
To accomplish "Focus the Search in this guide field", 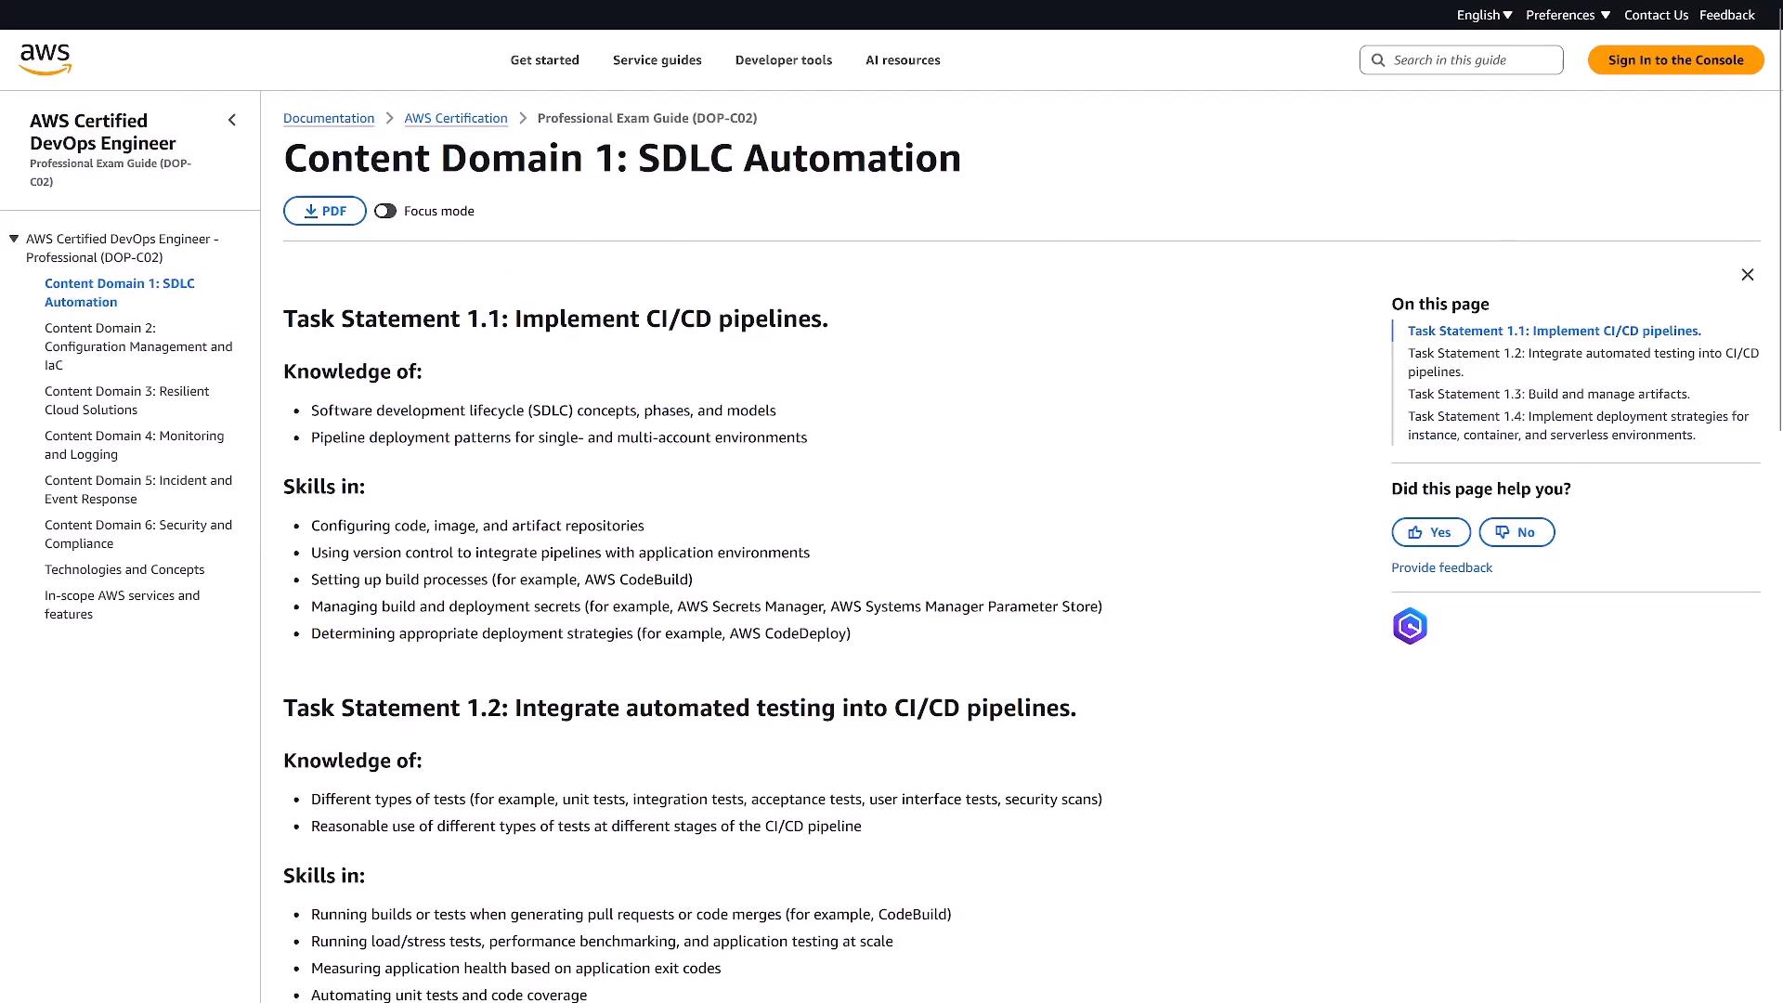I will point(1462,60).
